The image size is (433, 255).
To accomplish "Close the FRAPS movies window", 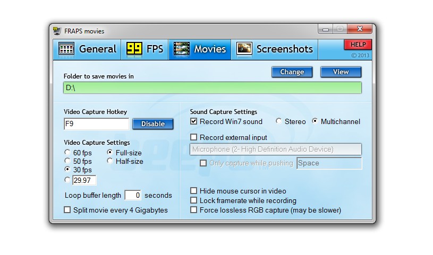I will click(360, 29).
